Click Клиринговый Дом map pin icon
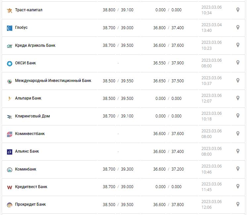Image resolution: width=247 pixels, height=215 pixels. [238, 116]
